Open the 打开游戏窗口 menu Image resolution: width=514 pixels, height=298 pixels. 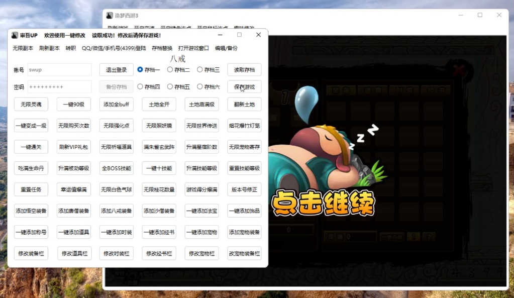(193, 48)
